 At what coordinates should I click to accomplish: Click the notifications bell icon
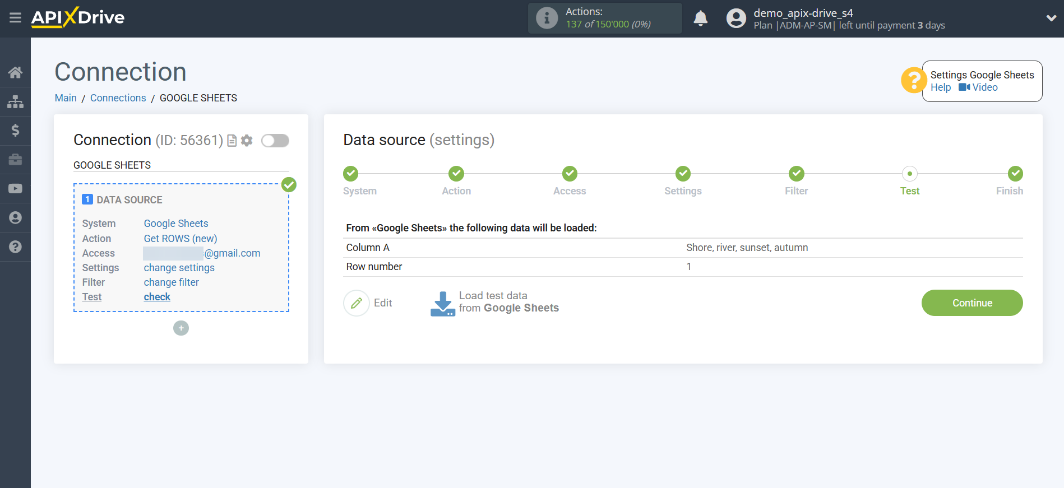700,18
